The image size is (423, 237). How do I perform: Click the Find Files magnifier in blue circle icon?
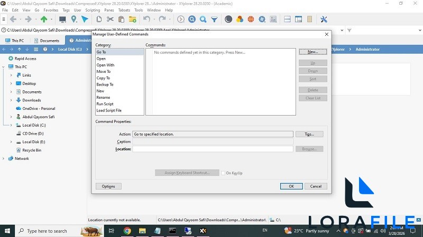click(x=192, y=19)
